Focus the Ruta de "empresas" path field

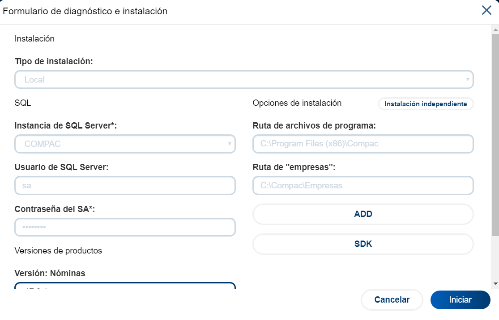[x=363, y=185]
